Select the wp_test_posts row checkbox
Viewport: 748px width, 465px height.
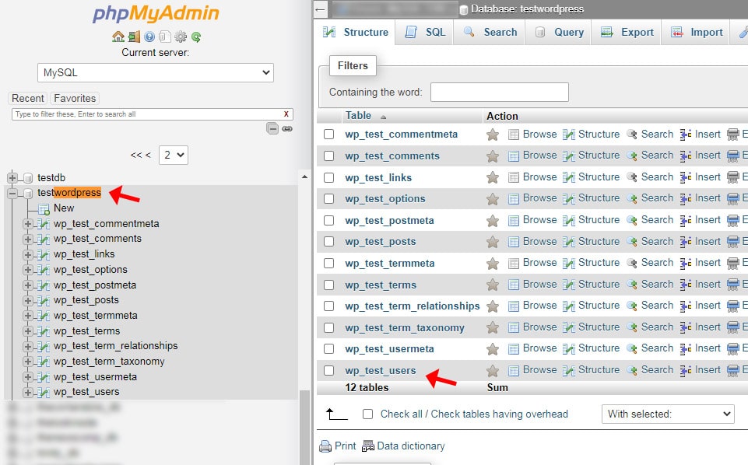click(x=328, y=242)
